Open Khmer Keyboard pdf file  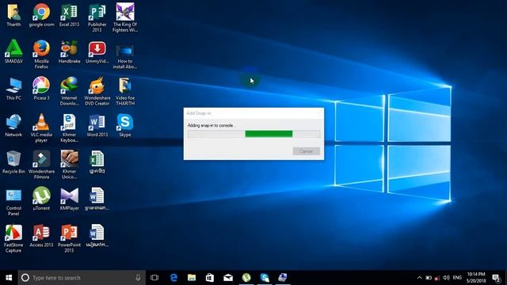[69, 128]
